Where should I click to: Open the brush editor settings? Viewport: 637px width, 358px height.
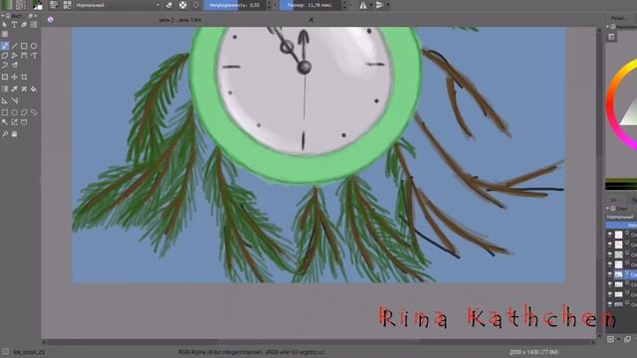pos(54,5)
